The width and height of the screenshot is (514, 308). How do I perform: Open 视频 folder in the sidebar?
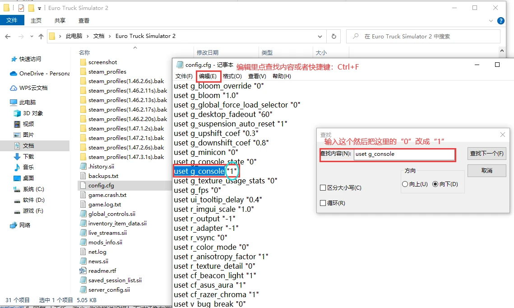click(24, 124)
